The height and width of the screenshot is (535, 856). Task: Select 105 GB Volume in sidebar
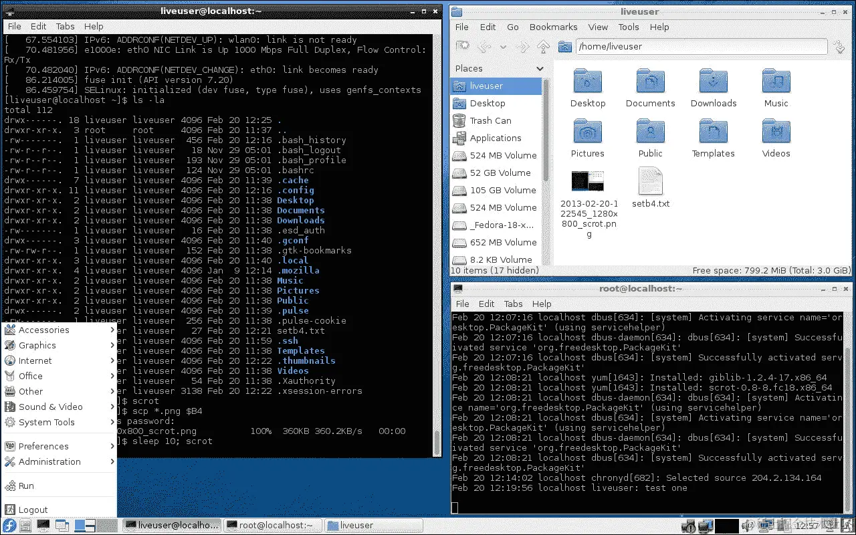(496, 190)
